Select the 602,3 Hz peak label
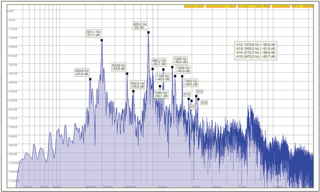Image resolution: width=320 pixels, height=192 pixels. [x=138, y=85]
